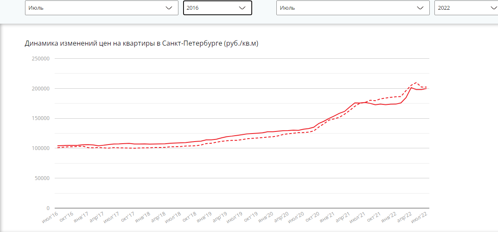This screenshot has width=498, height=232.
Task: Click the апр'20 x-axis label
Action: point(281,218)
